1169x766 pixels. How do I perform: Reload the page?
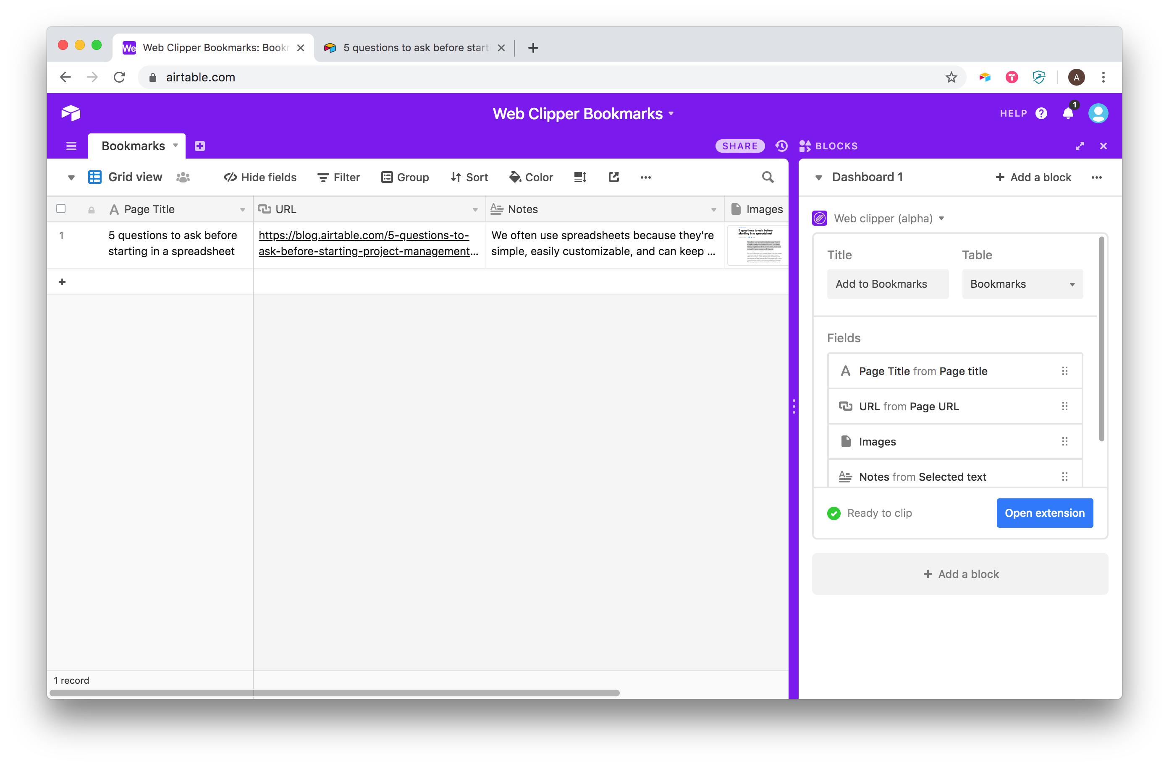coord(119,77)
